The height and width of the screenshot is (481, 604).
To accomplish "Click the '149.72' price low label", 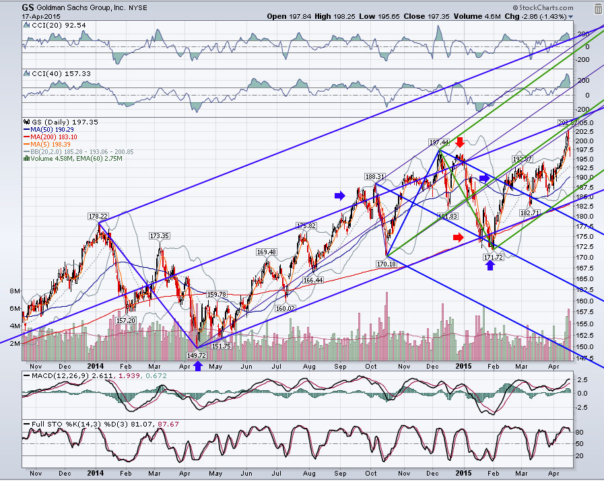I will coord(197,355).
